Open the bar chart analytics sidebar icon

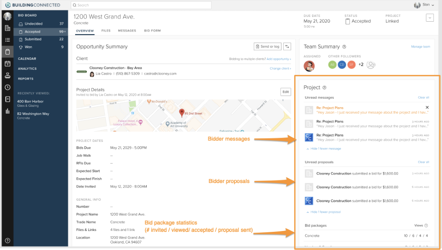click(7, 111)
